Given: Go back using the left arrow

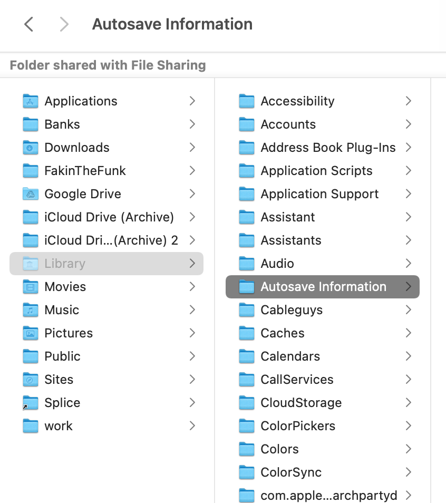Looking at the screenshot, I should [x=29, y=24].
